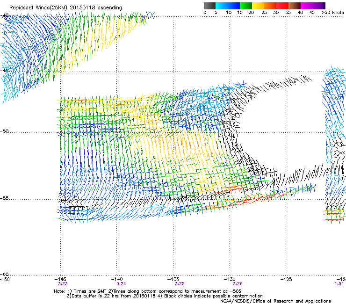Click the '-45' latitude axis label
346x304 pixels.
coord(4,71)
